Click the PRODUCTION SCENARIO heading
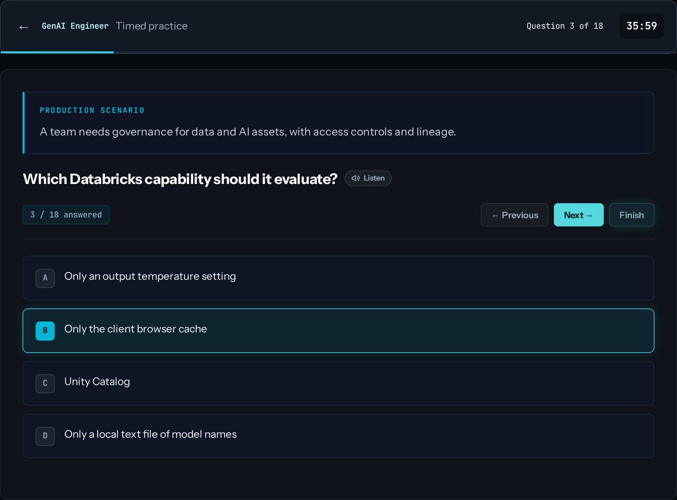This screenshot has height=500, width=677. (x=92, y=111)
